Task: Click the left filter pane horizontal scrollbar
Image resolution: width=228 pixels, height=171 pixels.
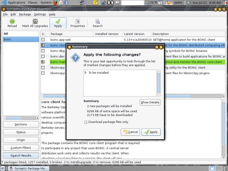Action: click(21, 118)
